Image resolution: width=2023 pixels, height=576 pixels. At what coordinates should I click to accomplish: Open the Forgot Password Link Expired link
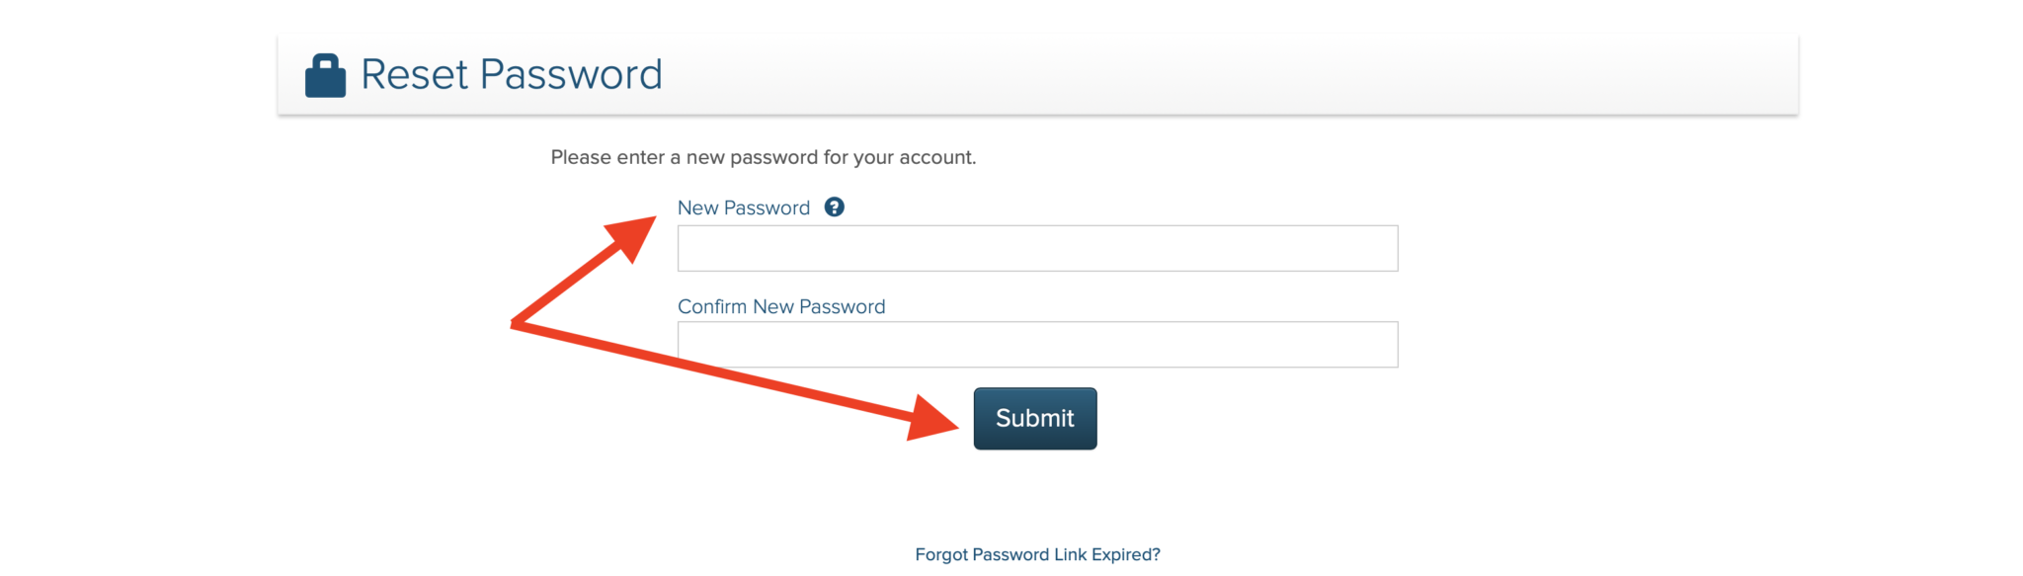pos(1037,554)
